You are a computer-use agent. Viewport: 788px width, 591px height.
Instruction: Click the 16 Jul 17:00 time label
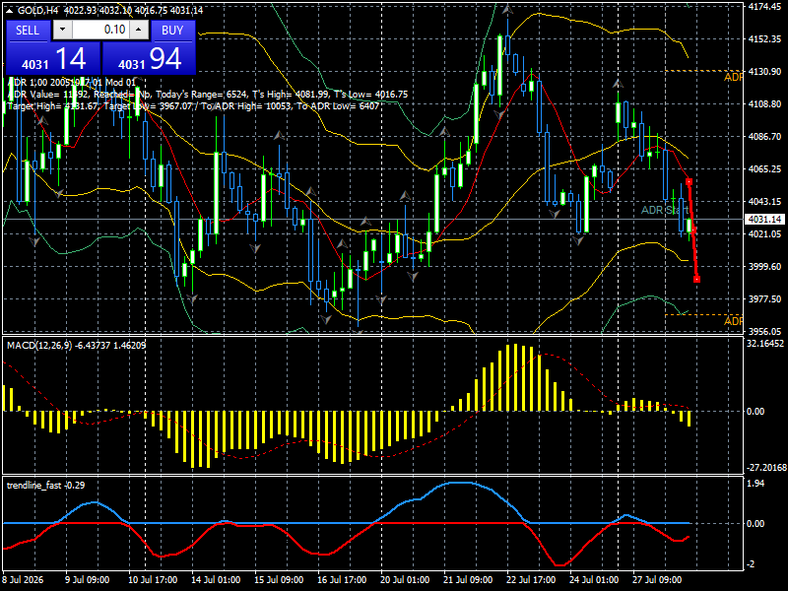[342, 580]
